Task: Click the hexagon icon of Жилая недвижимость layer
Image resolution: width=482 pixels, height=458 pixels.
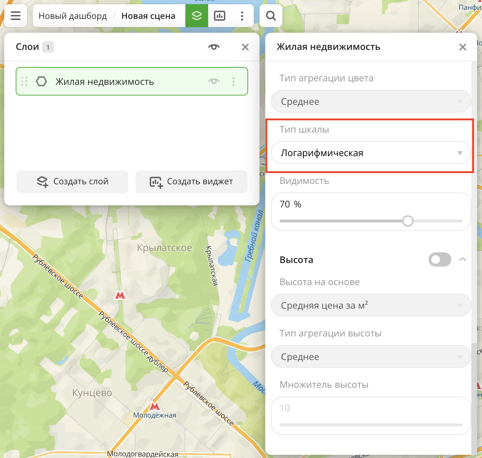Action: click(x=41, y=82)
